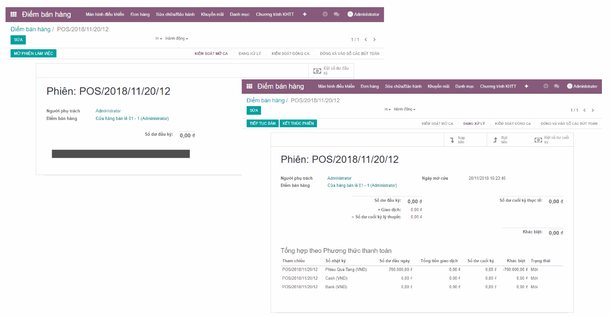Click the Nạp tiền down-arrow icon

(x=451, y=139)
